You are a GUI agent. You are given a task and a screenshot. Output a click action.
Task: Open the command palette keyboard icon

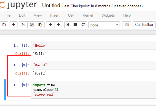tap(127, 25)
